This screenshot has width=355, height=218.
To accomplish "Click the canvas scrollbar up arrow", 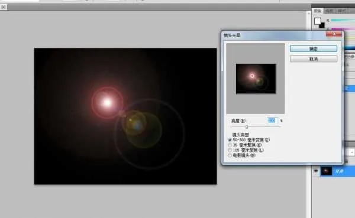I will (x=309, y=14).
